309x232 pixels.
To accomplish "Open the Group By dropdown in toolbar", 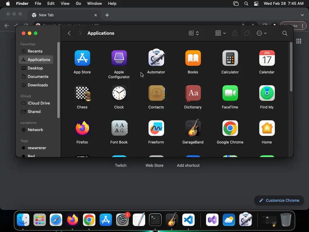I will (x=220, y=33).
